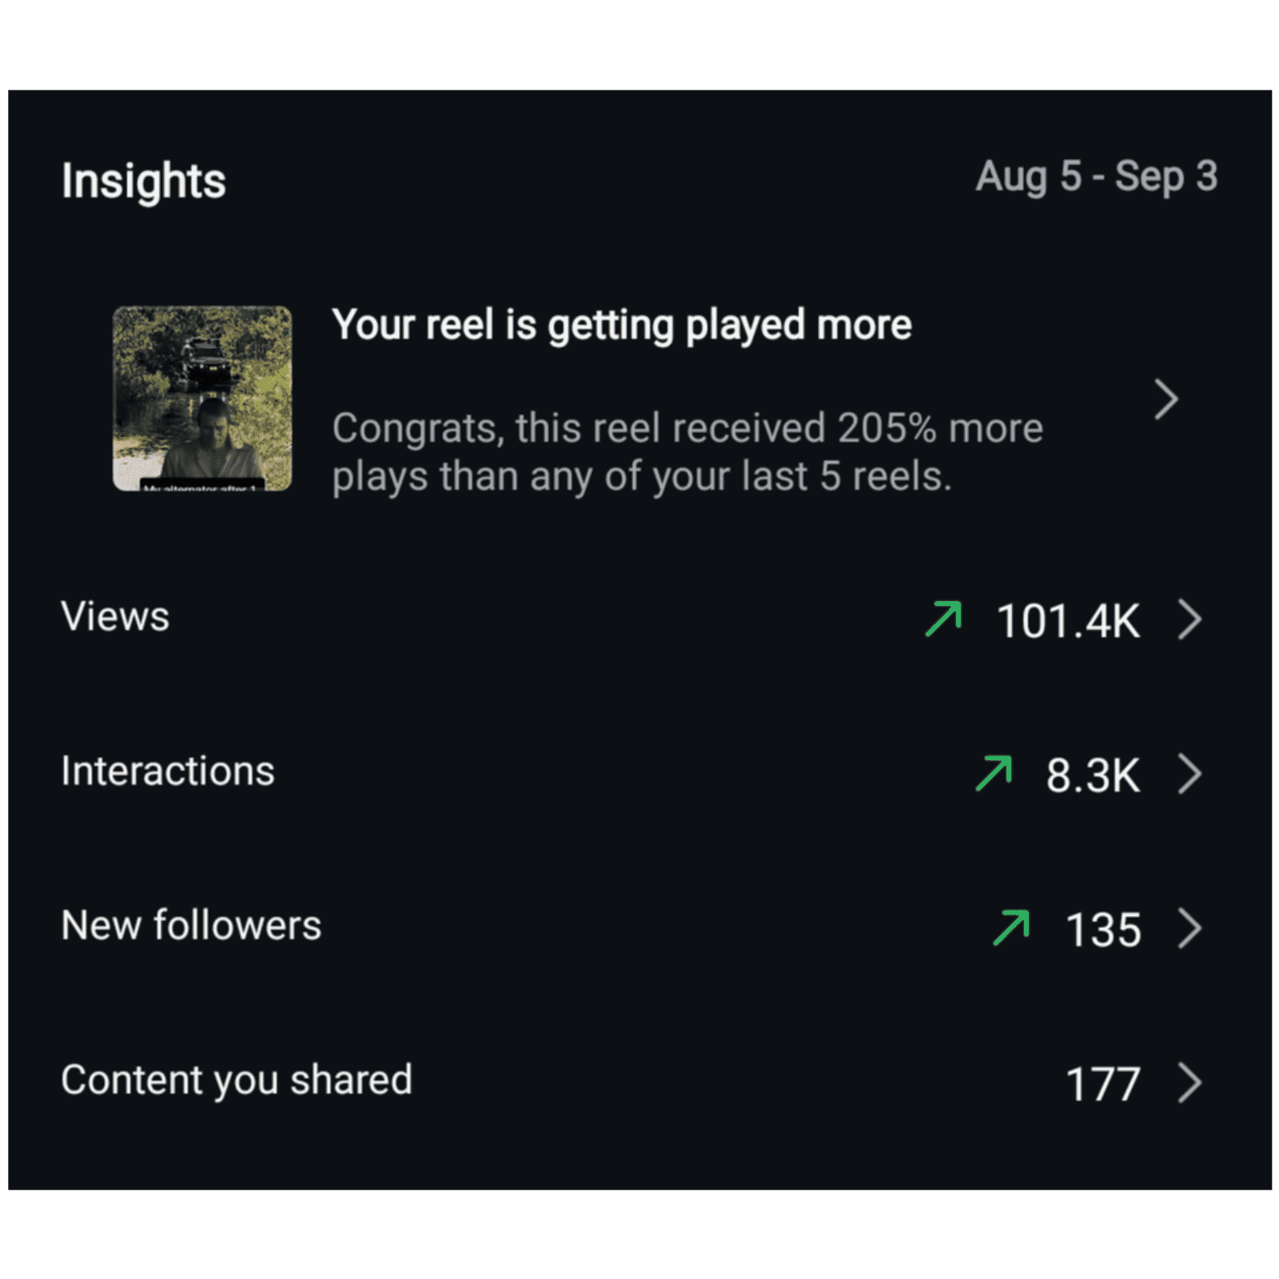Click the 101.4K views count

[x=1068, y=621]
